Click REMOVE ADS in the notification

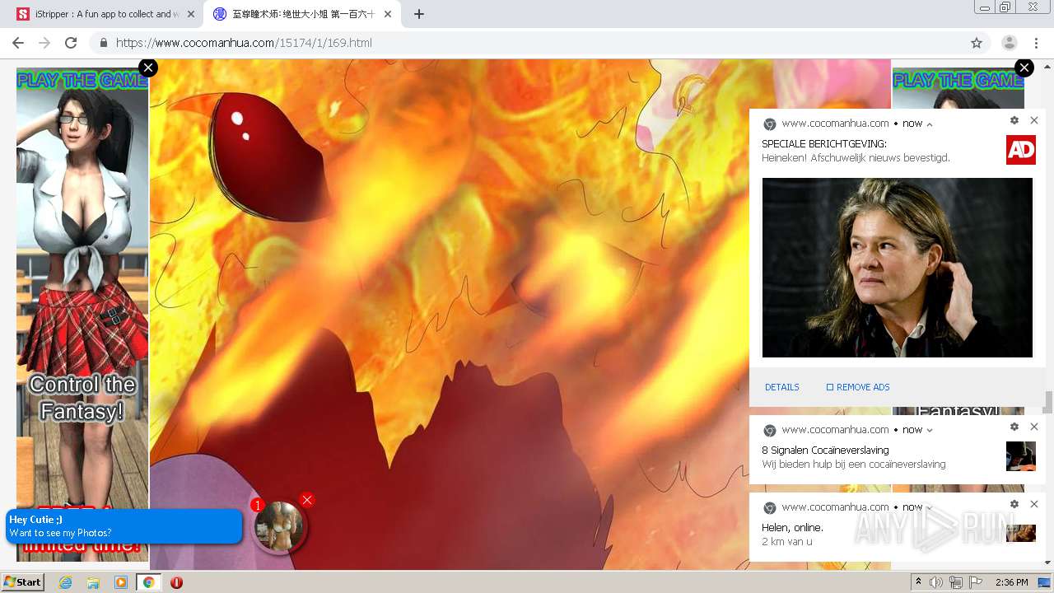(858, 387)
